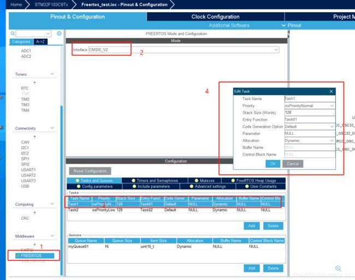Select the A->Z tab

[40, 41]
